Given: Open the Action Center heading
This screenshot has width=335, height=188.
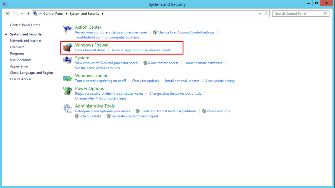Looking at the screenshot, I should click(88, 27).
